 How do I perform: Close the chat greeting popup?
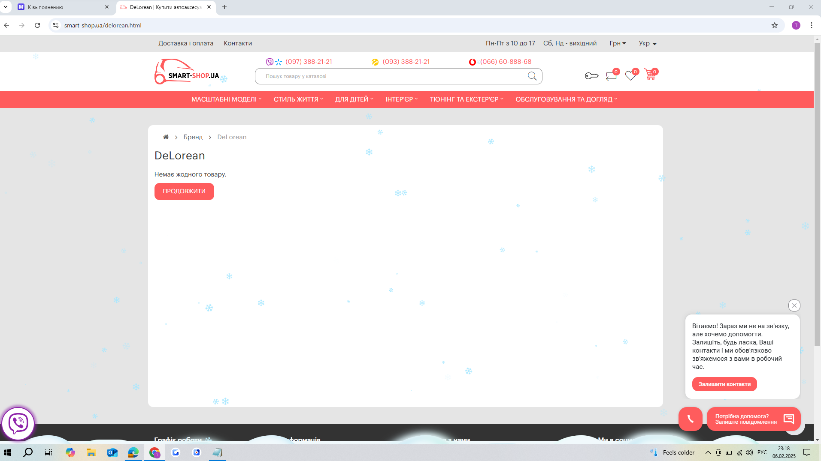coord(794,305)
